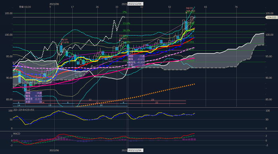Click 85.00 on the left price axis
Screen dimensions: 278x154
tap(9, 99)
